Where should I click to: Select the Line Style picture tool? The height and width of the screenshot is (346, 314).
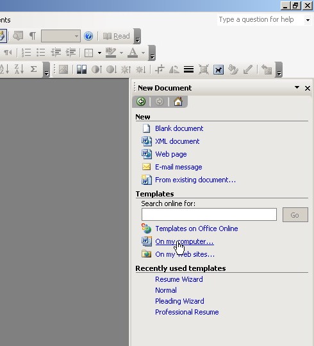pos(188,70)
